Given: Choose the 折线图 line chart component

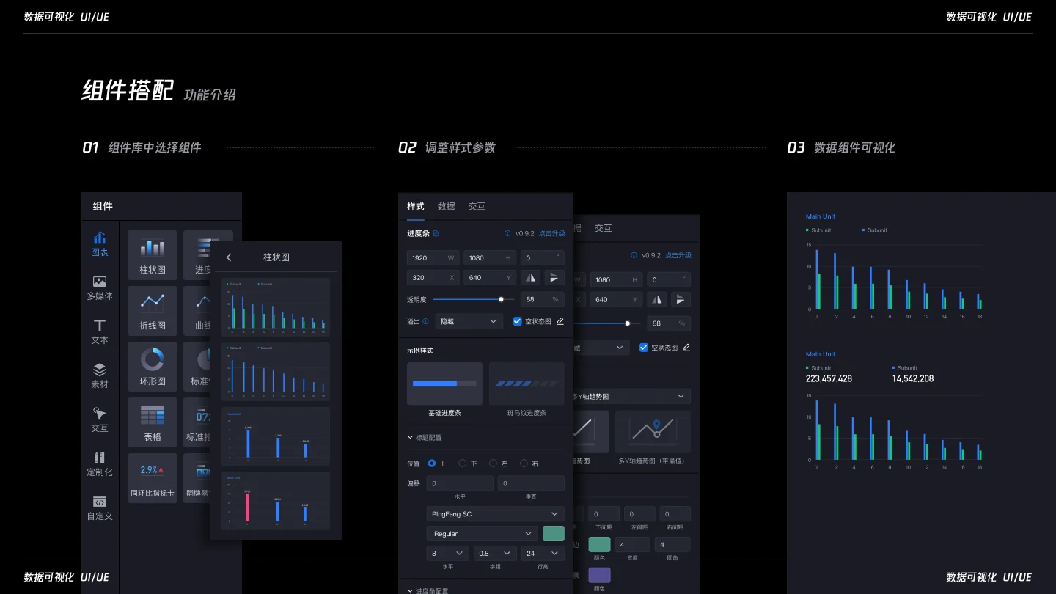Looking at the screenshot, I should click(153, 311).
